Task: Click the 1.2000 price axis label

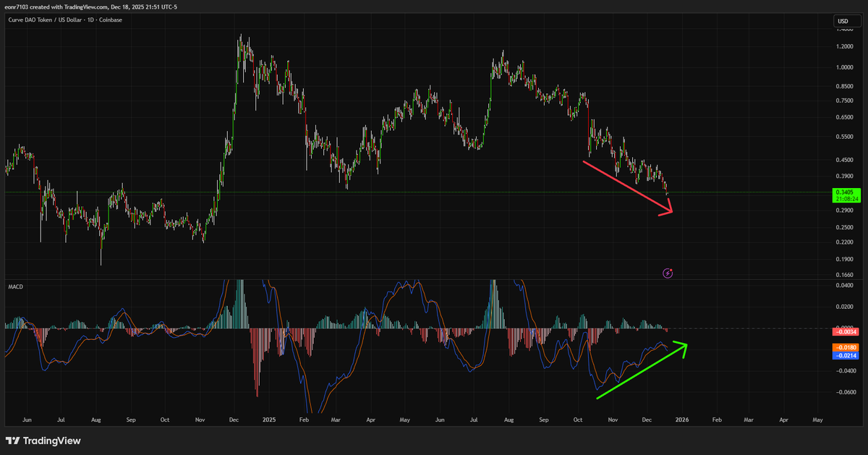Action: (x=843, y=47)
